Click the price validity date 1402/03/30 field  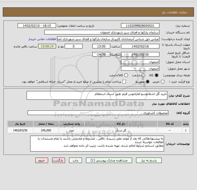click(x=140, y=55)
